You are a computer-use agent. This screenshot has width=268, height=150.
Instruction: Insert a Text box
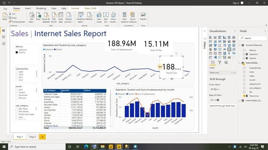106,17
